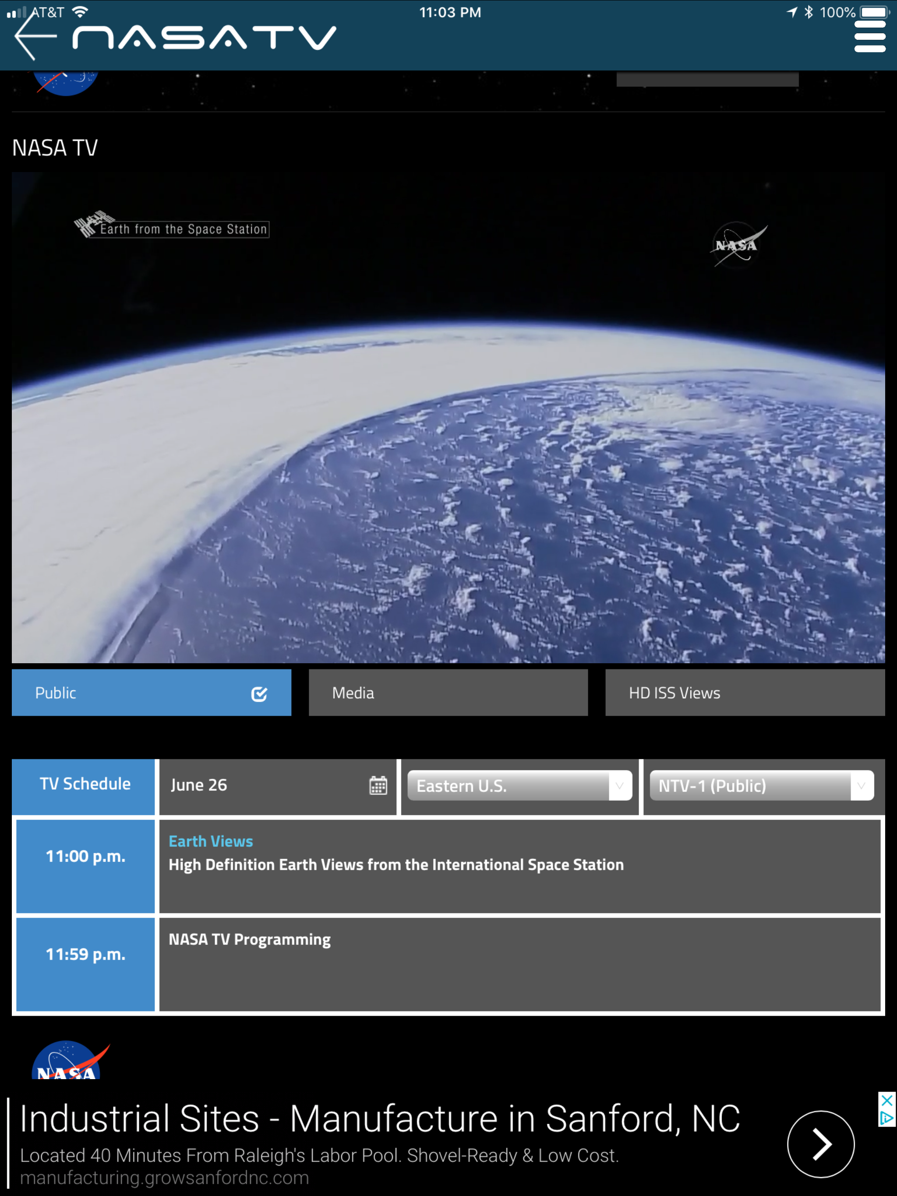This screenshot has height=1196, width=897.
Task: Open the NTV-1 (Public) channel dropdown
Action: [x=761, y=786]
